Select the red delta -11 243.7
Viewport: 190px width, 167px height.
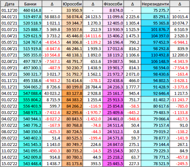(180, 100)
